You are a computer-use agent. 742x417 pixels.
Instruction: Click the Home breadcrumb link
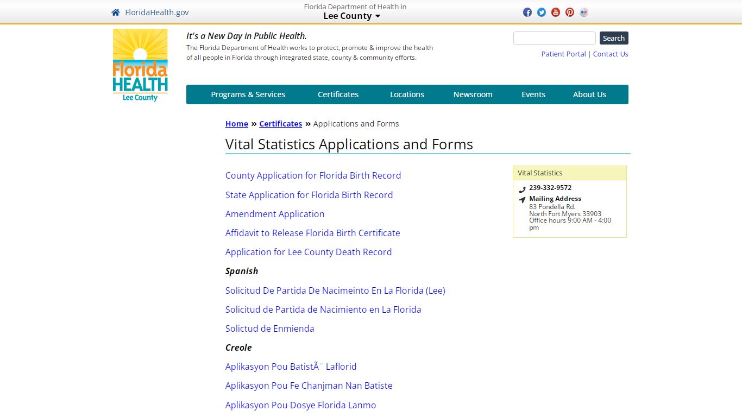(237, 124)
